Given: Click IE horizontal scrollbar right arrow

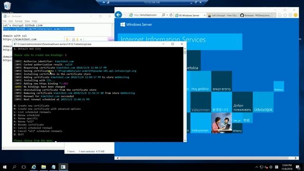Looking at the screenshot, I should click(295, 158).
